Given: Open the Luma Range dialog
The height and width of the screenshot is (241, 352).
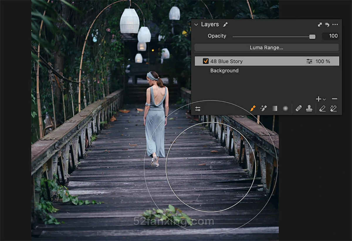Looking at the screenshot, I should click(266, 47).
